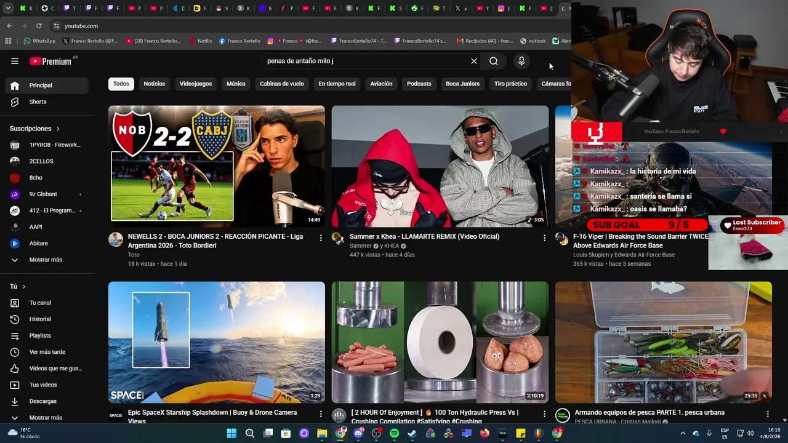The height and width of the screenshot is (443, 788).
Task: Show hidden system tray icons
Action: [x=683, y=433]
